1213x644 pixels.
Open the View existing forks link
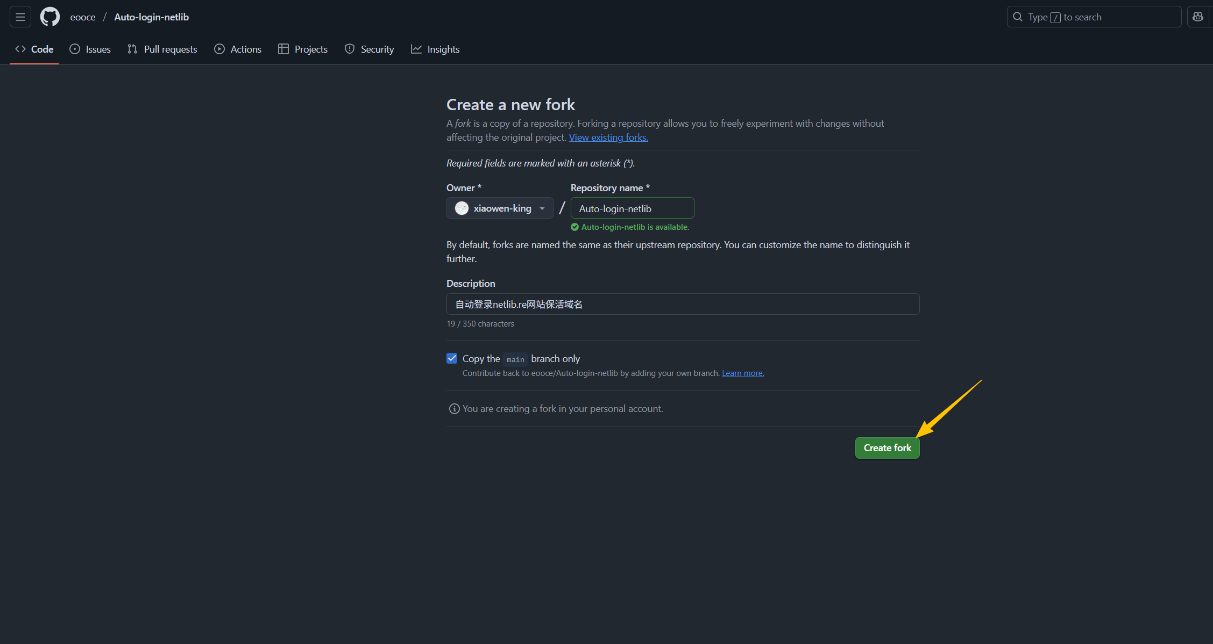[x=608, y=138]
